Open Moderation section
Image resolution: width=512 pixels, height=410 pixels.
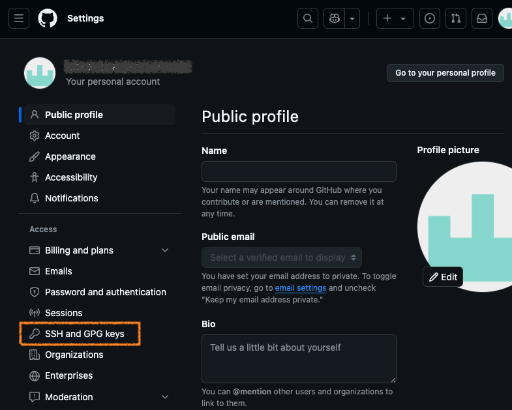click(x=100, y=397)
